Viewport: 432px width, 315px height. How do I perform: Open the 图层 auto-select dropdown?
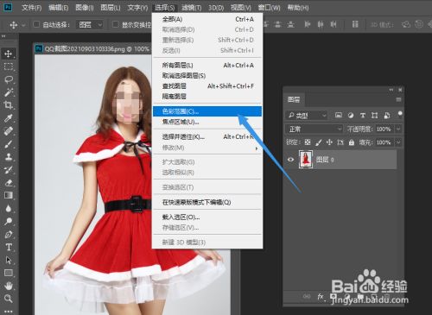[x=90, y=25]
